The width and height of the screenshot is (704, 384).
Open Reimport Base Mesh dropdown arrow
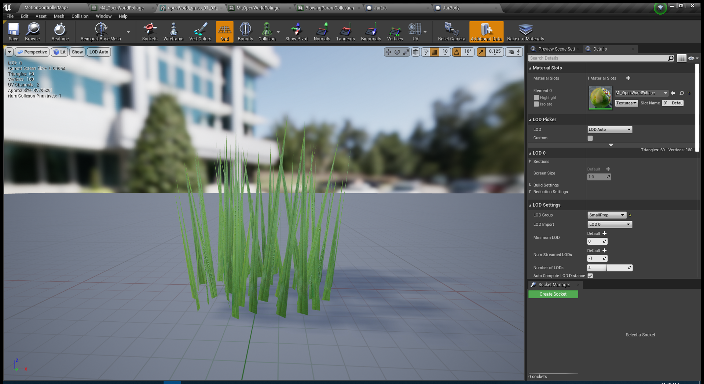pyautogui.click(x=128, y=32)
